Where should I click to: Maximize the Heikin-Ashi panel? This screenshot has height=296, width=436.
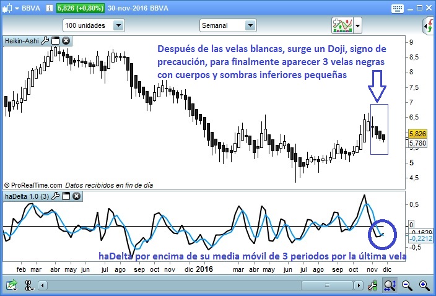(55, 41)
